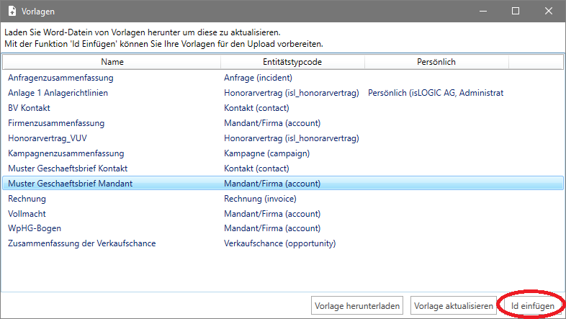This screenshot has height=319, width=566.
Task: Sort list by the Name column header
Action: coord(112,62)
